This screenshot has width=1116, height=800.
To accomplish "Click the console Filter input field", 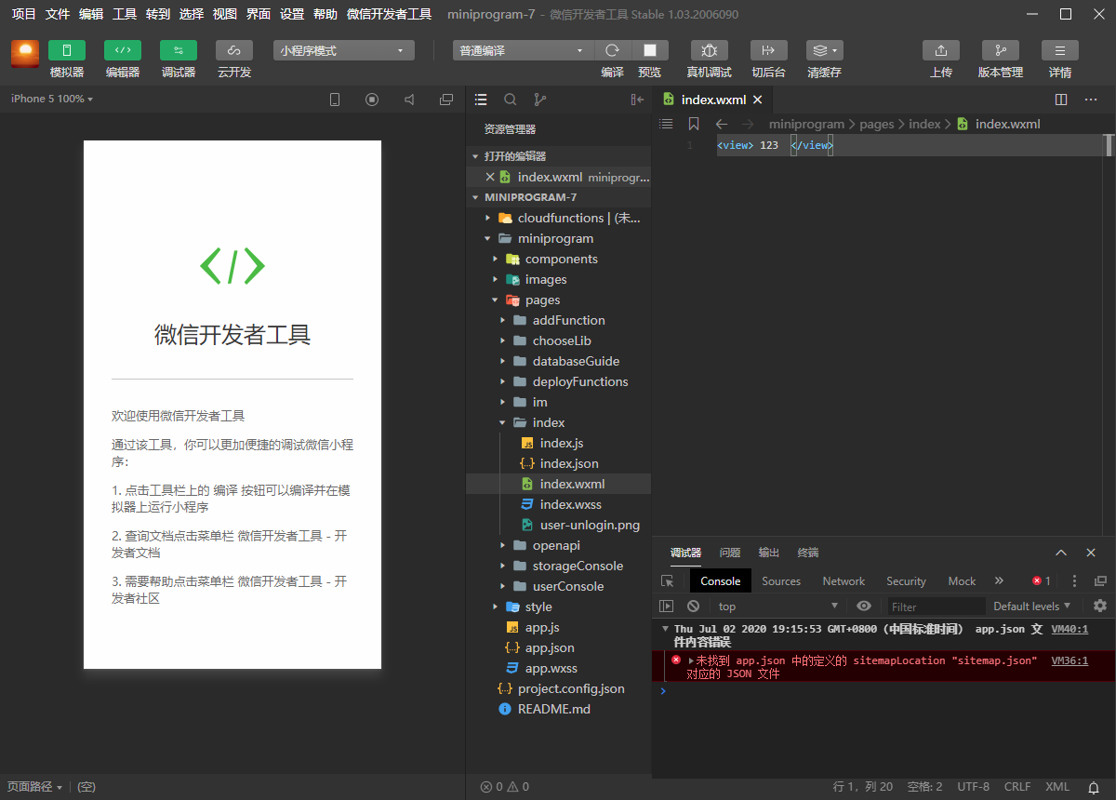I will click(935, 607).
